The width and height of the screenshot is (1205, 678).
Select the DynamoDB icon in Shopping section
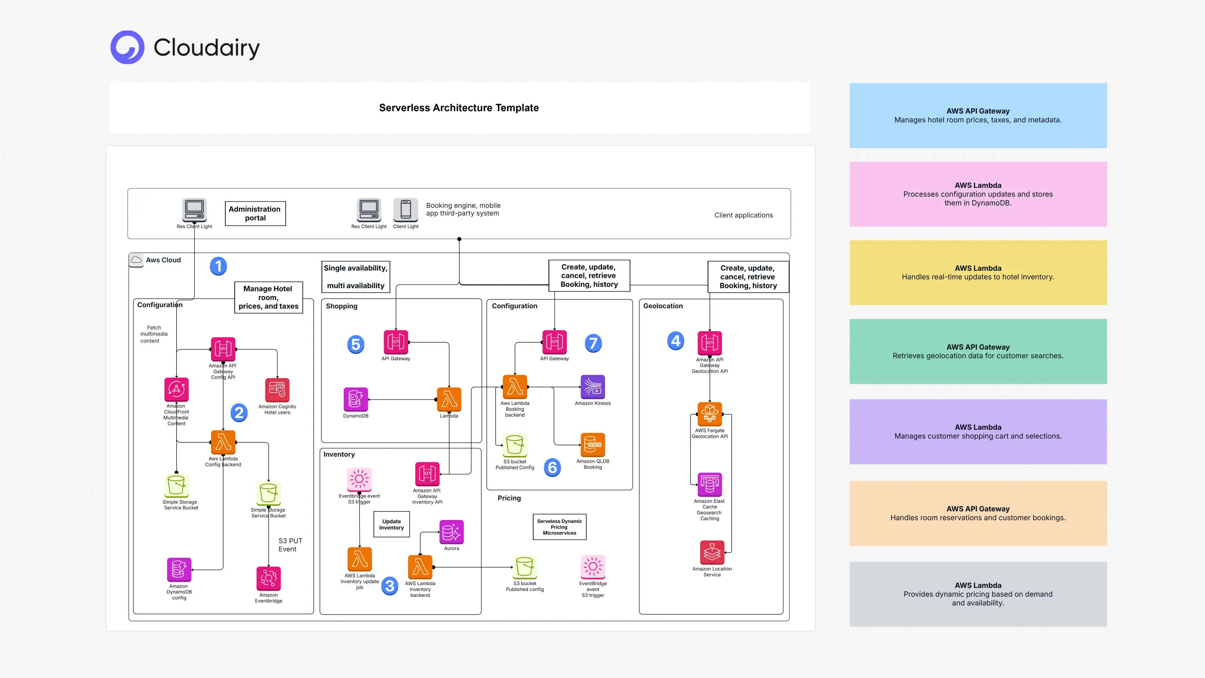tap(355, 399)
